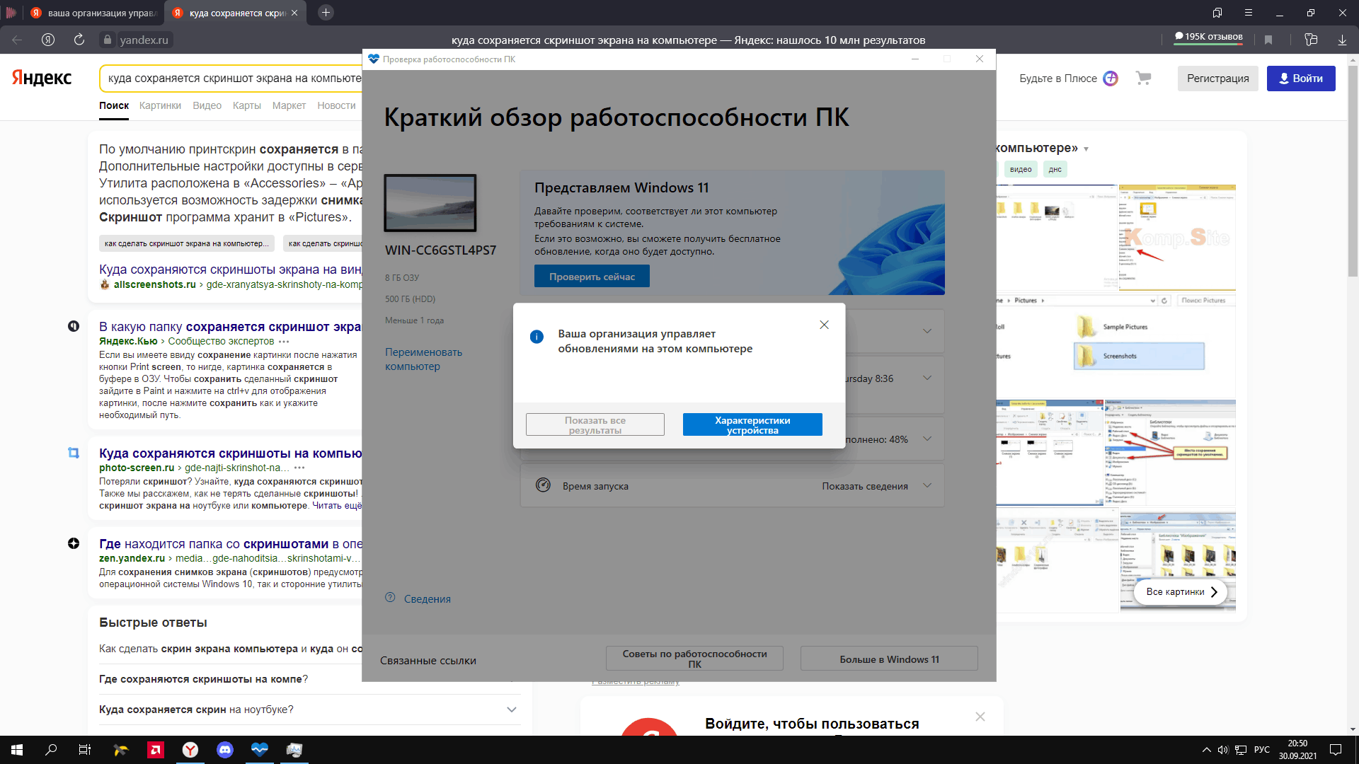Open the Screenshots folder thumbnail image
1359x764 pixels.
coord(1138,356)
